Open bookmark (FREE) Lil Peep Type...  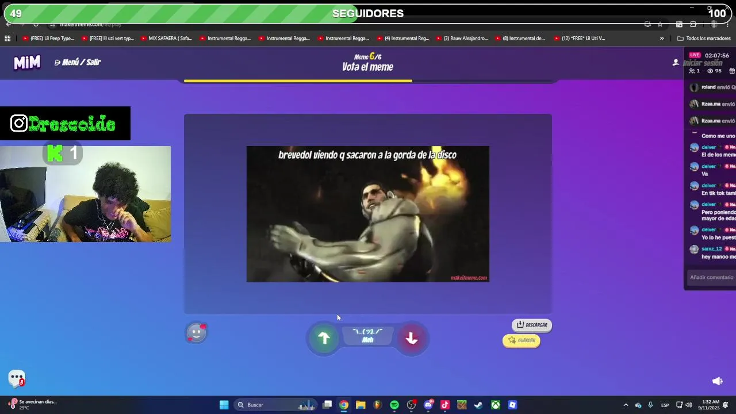pyautogui.click(x=49, y=39)
